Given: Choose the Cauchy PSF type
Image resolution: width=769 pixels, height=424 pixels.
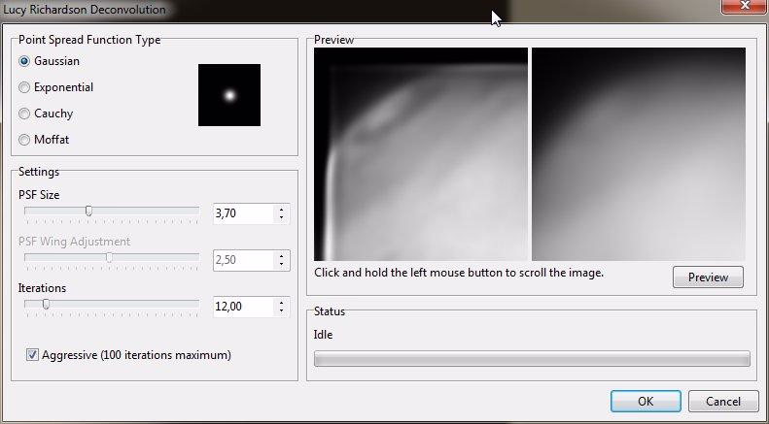Looking at the screenshot, I should (25, 114).
